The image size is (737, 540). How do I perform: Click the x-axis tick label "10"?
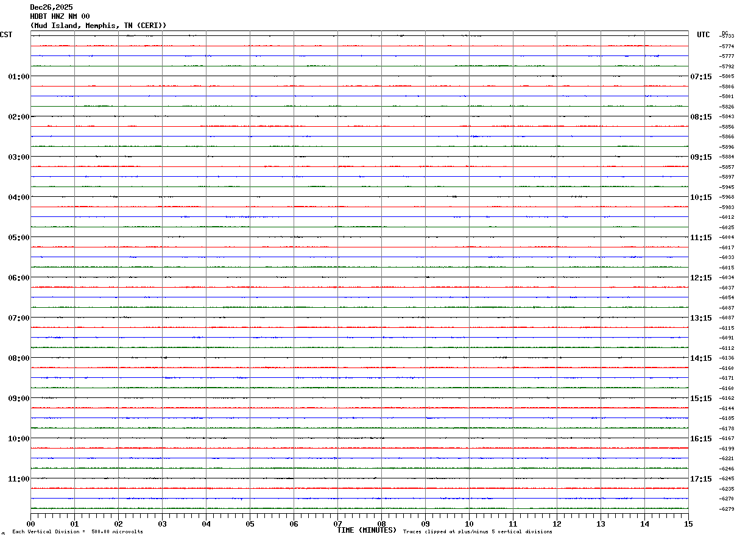pyautogui.click(x=469, y=524)
